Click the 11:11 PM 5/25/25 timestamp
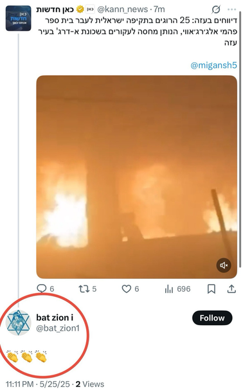Screen dimensions: 243x392 coord(38,384)
